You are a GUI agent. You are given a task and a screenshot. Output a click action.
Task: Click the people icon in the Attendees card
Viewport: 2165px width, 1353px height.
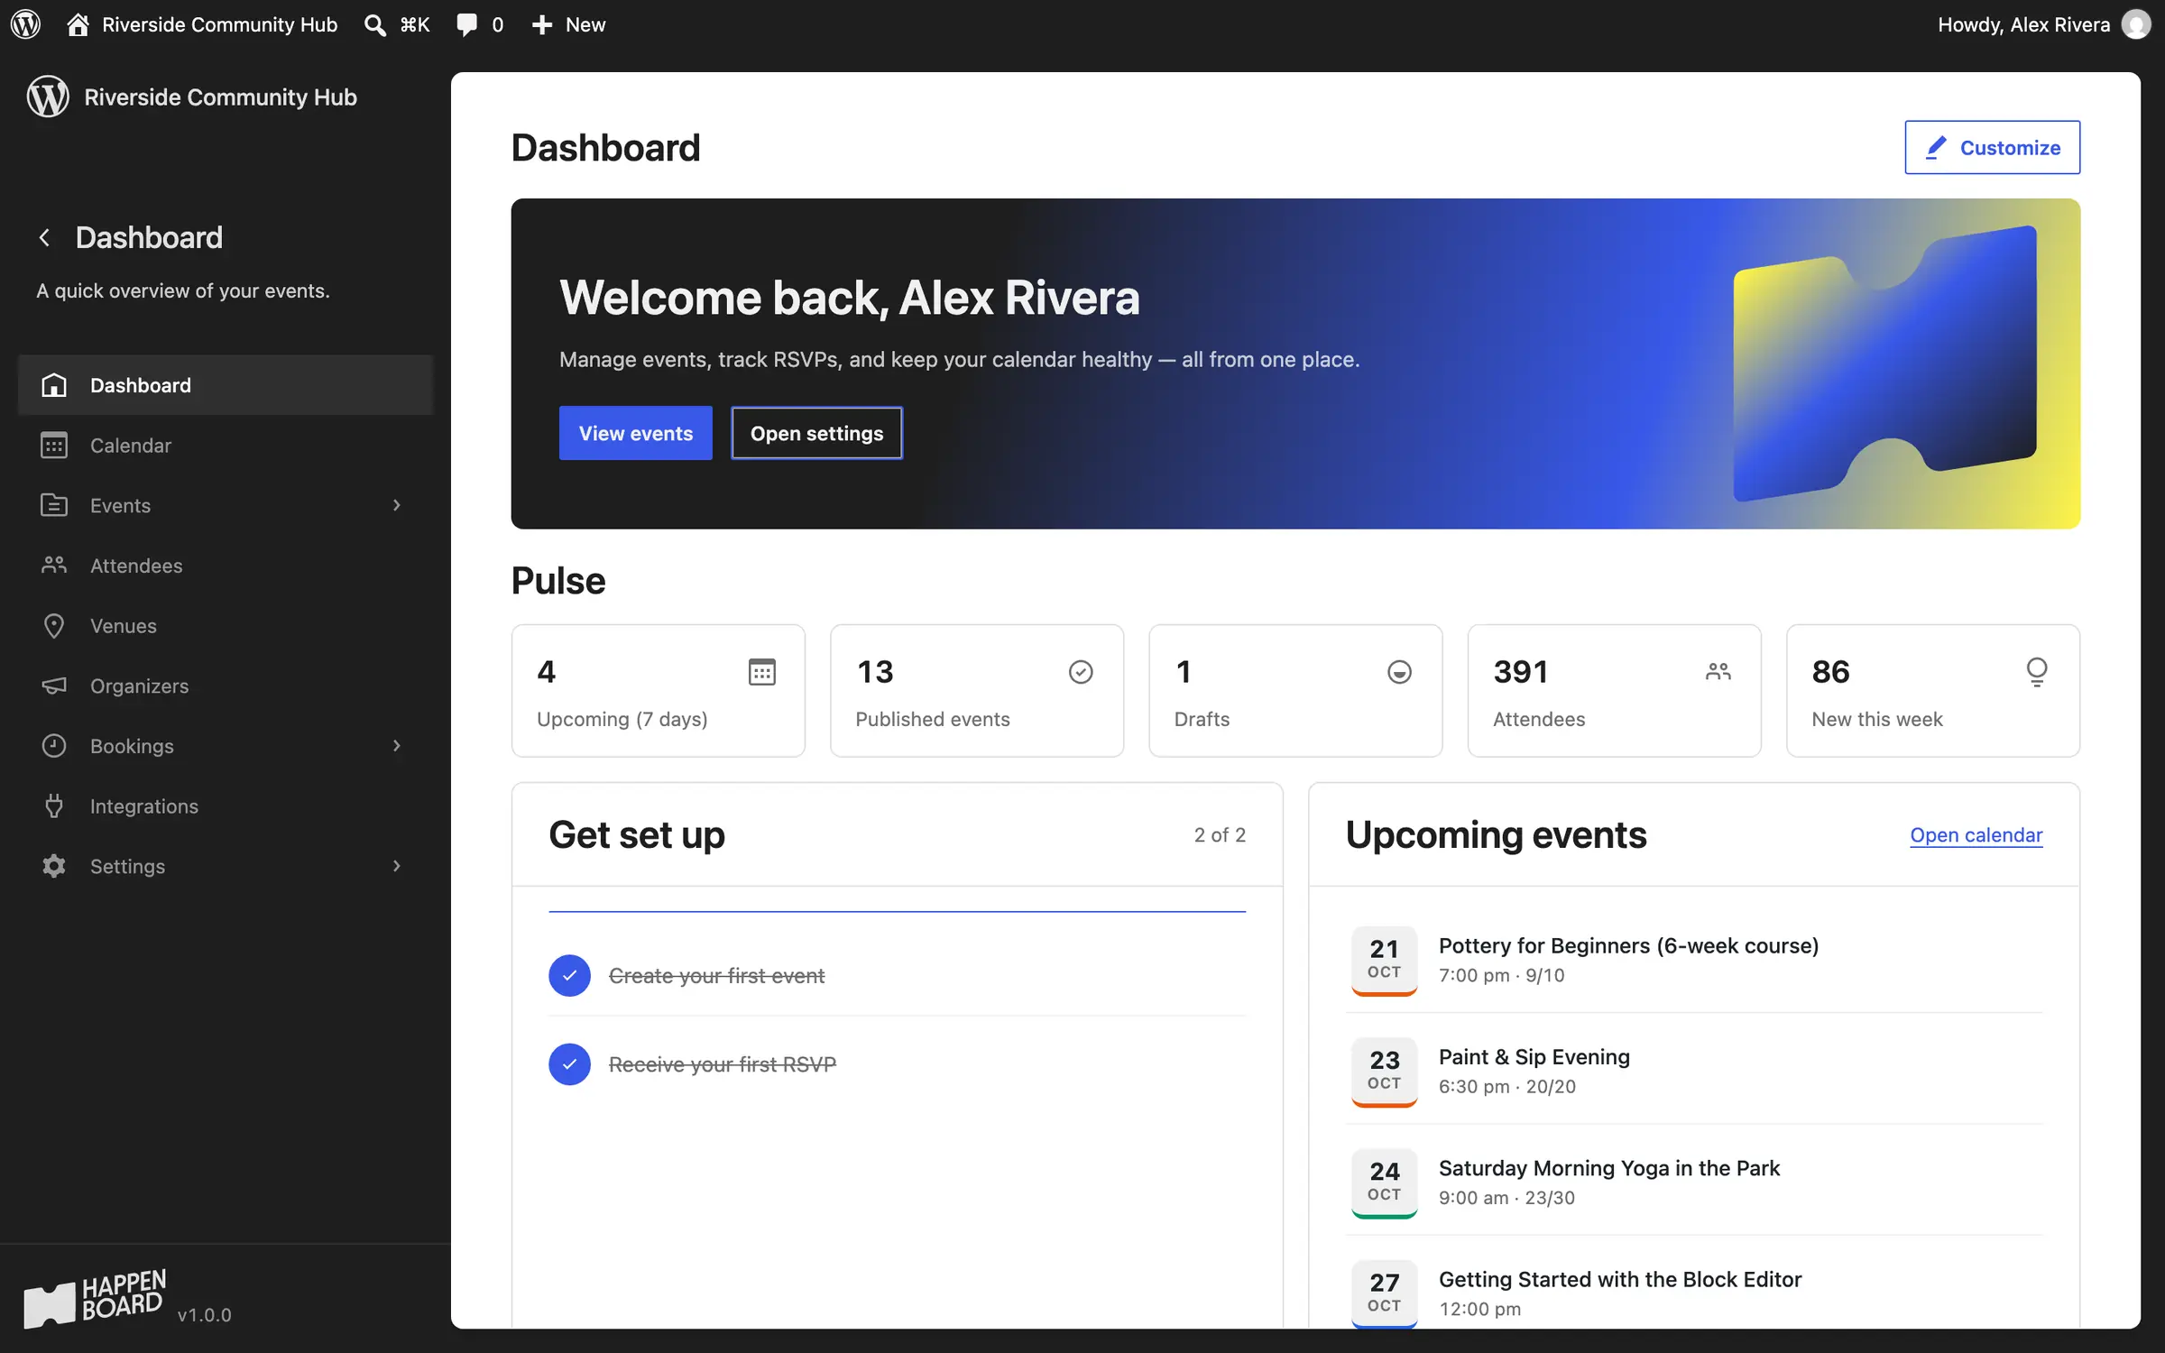pyautogui.click(x=1718, y=671)
